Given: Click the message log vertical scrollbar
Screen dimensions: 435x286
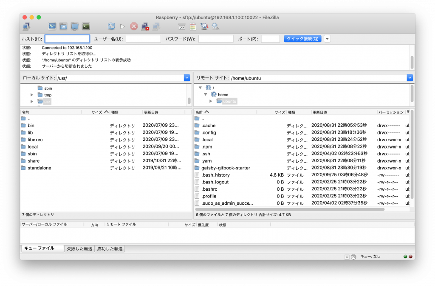Looking at the screenshot, I should pos(412,62).
